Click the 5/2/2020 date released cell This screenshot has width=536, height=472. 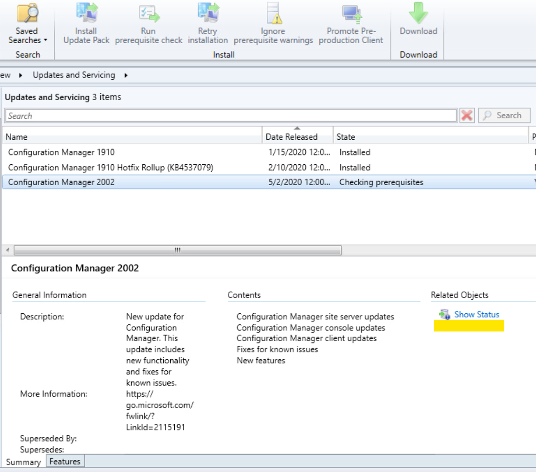pyautogui.click(x=299, y=182)
